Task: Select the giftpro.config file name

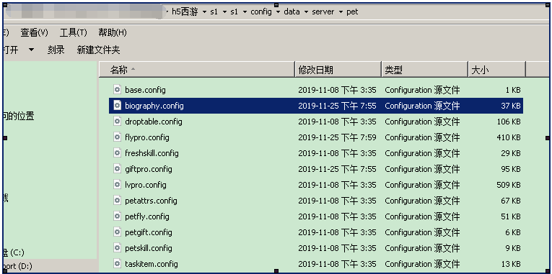Action: (x=149, y=169)
